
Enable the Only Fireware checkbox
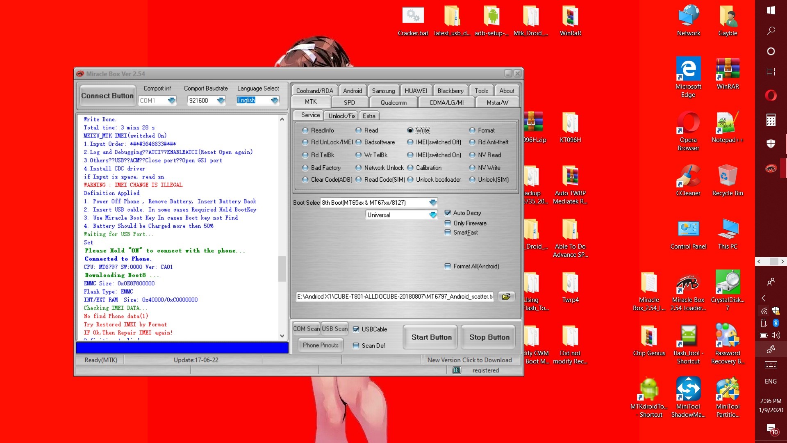pyautogui.click(x=448, y=223)
